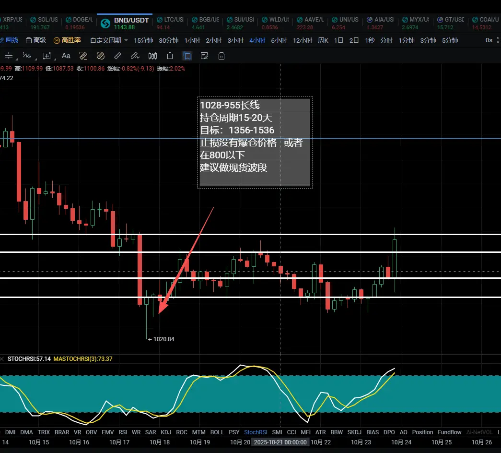Image resolution: width=501 pixels, height=453 pixels.
Task: Open the LTC/USDT pair tab
Action: (170, 23)
